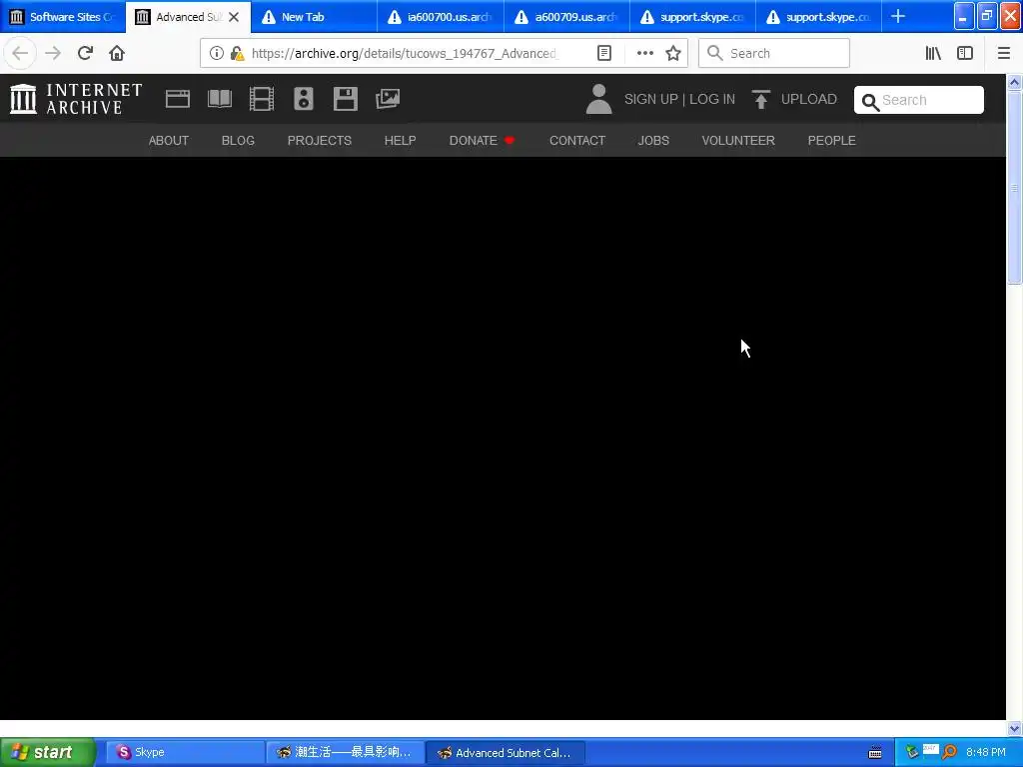Viewport: 1023px width, 767px height.
Task: Open the Internet Archive video film icon
Action: click(x=262, y=99)
